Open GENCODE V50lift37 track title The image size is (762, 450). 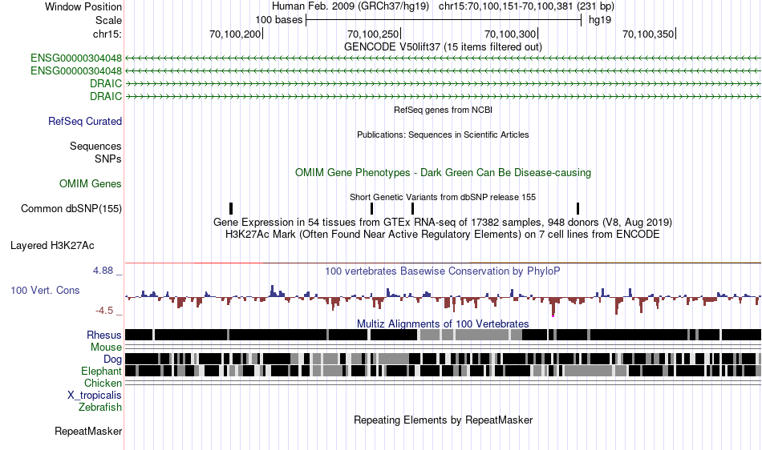(443, 46)
